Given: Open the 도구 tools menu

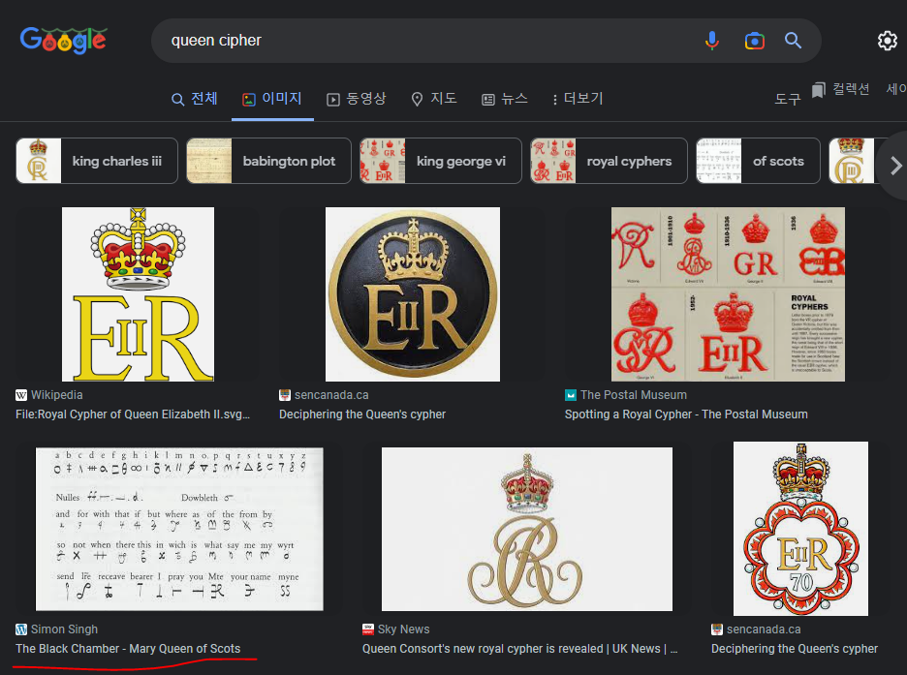Looking at the screenshot, I should click(x=788, y=100).
